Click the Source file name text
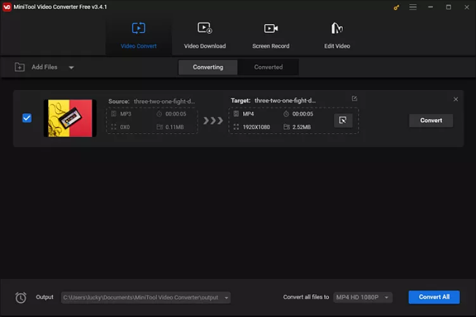The height and width of the screenshot is (317, 476). (164, 101)
